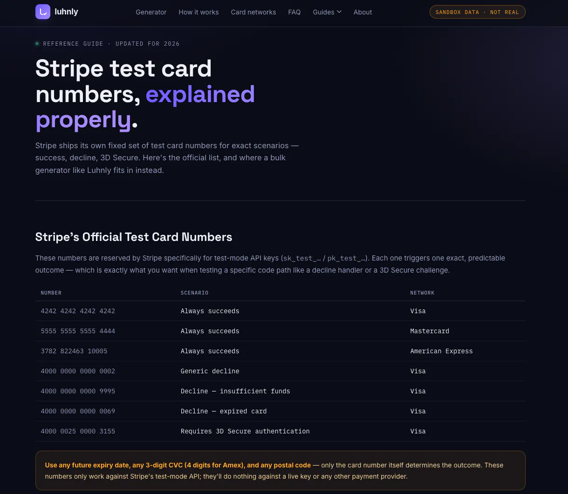Open Card networks nav link
This screenshot has height=494, width=568.
[x=253, y=12]
